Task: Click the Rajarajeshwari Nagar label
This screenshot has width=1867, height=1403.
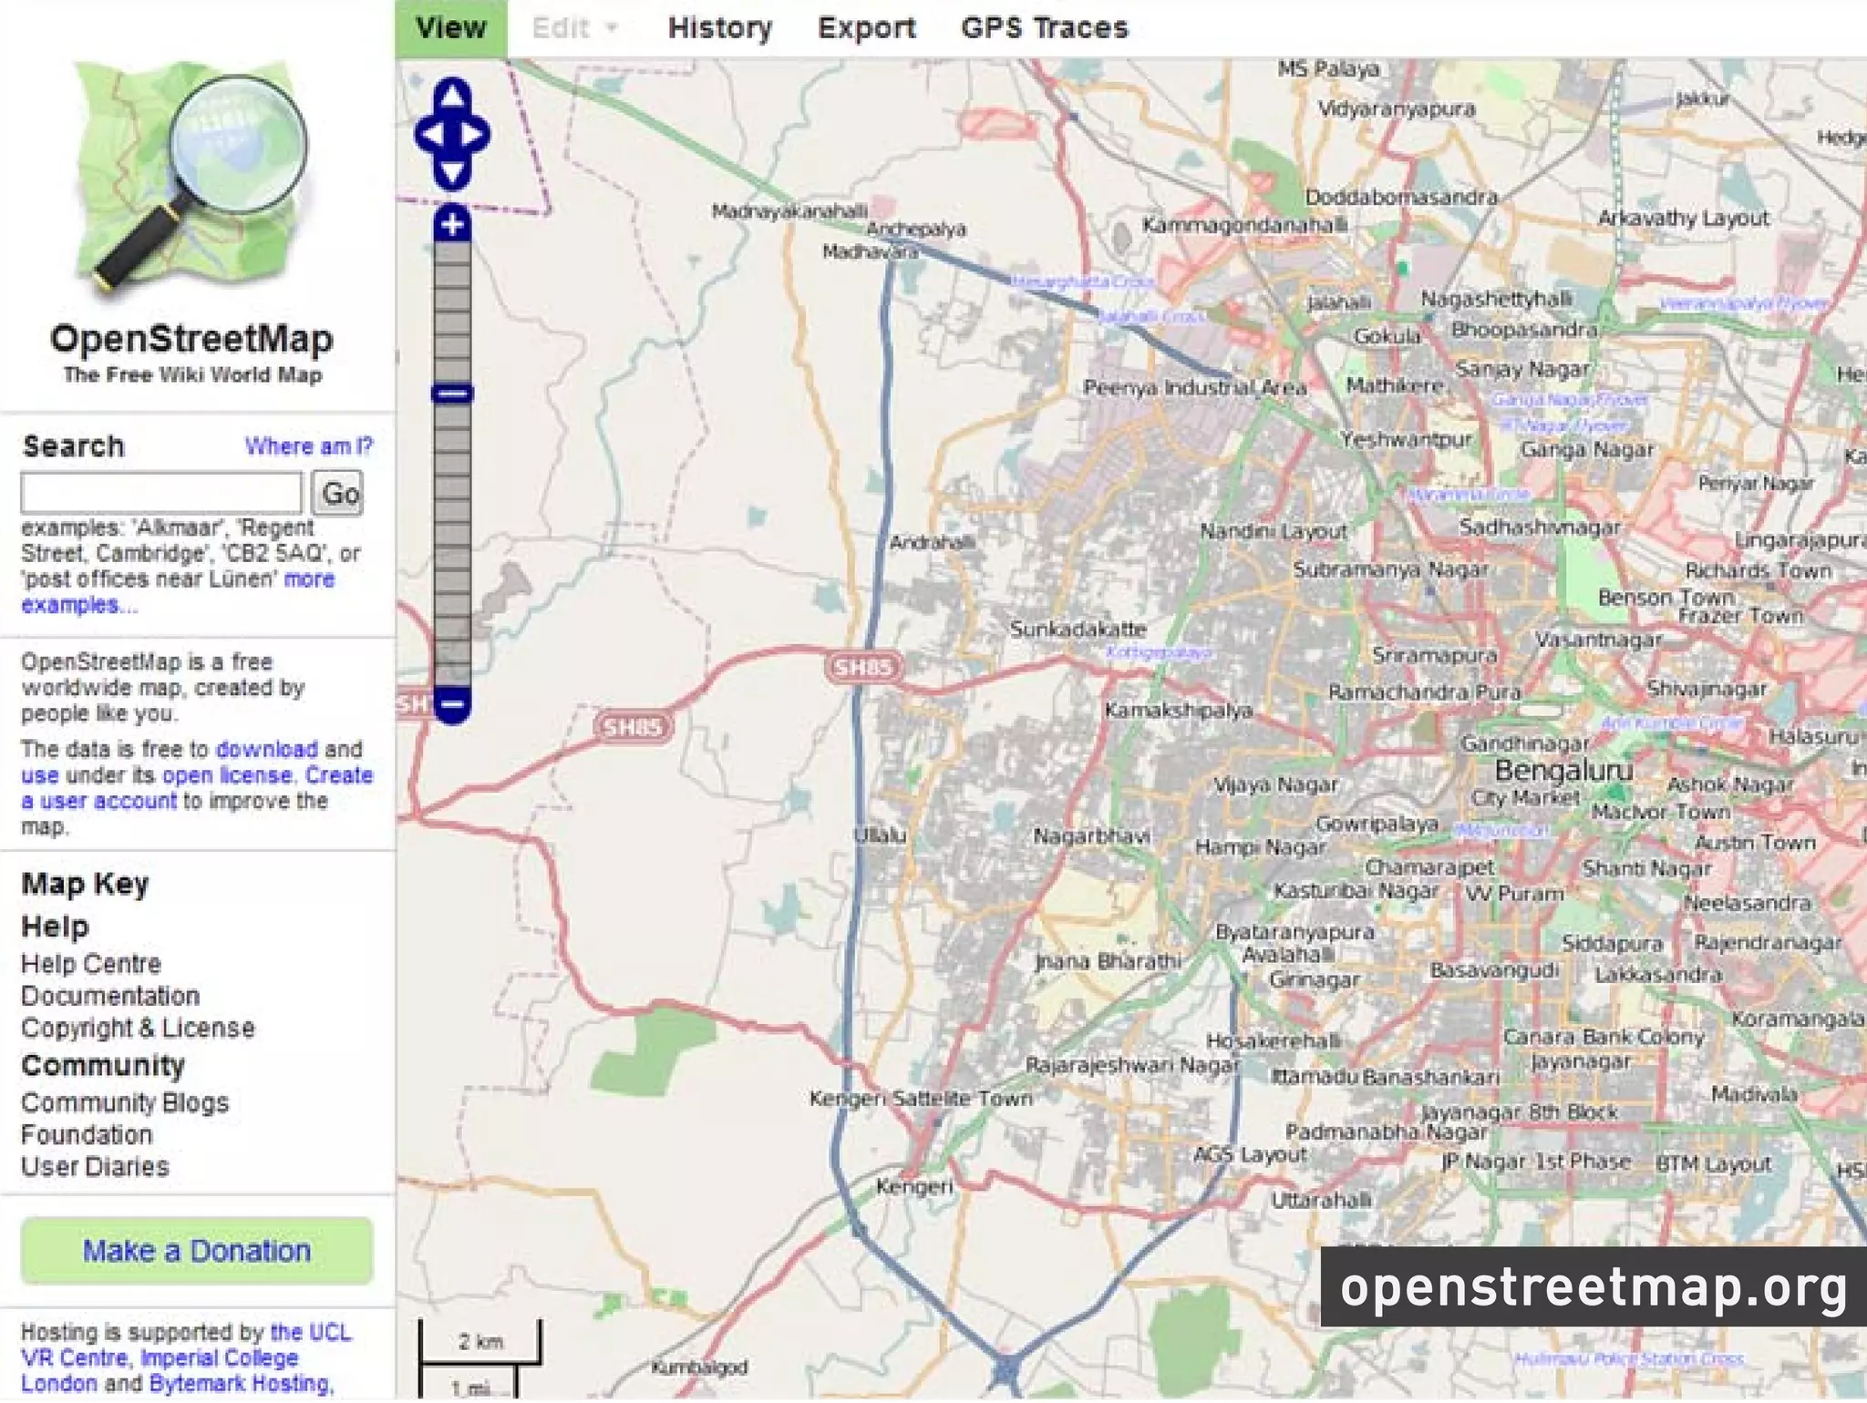Action: tap(1133, 1065)
